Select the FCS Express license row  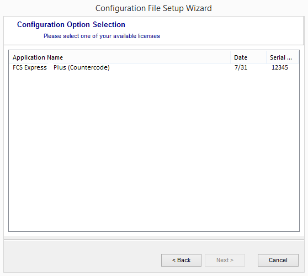[x=154, y=67]
